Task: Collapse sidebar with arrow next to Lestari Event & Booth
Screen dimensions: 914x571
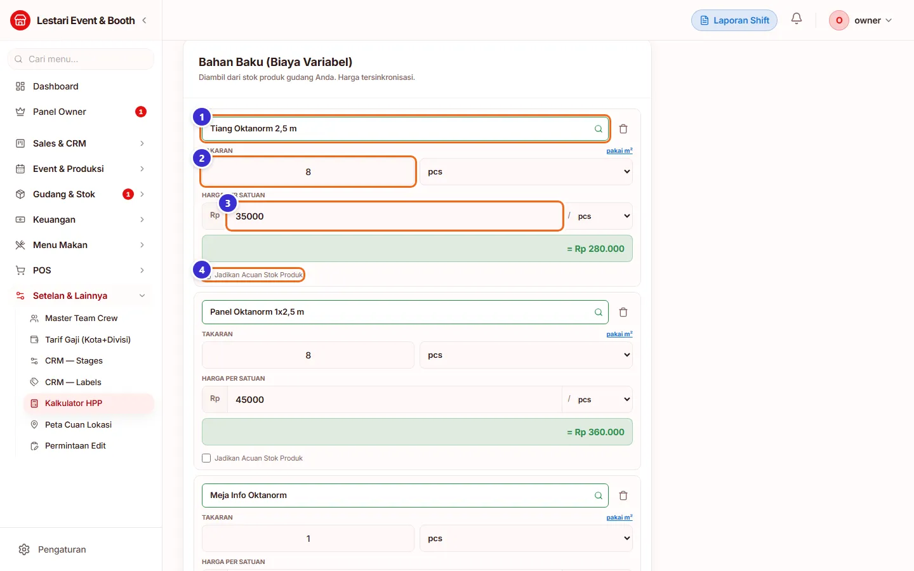Action: (x=145, y=20)
